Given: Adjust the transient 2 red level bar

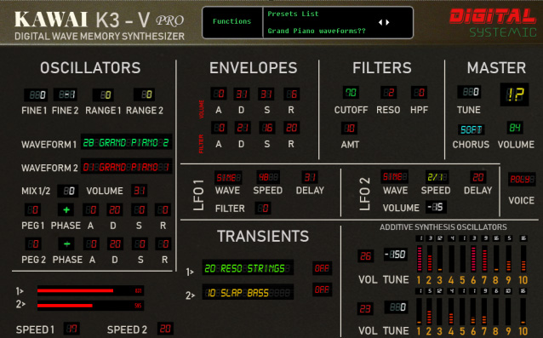Looking at the screenshot, I should (90, 306).
